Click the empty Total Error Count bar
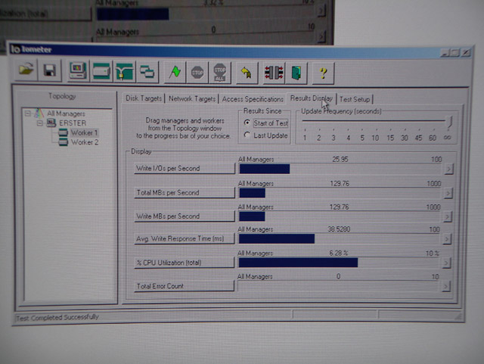The width and height of the screenshot is (484, 364). pos(338,286)
